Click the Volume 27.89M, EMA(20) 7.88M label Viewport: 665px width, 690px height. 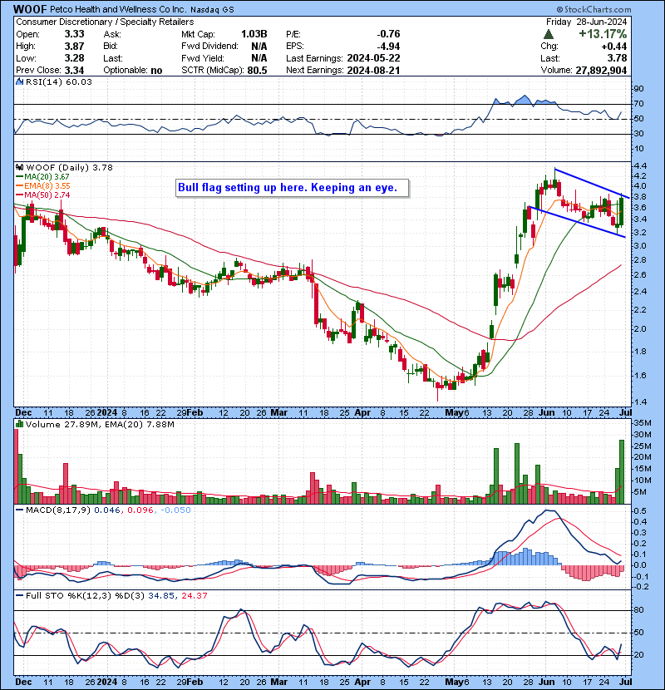100,424
